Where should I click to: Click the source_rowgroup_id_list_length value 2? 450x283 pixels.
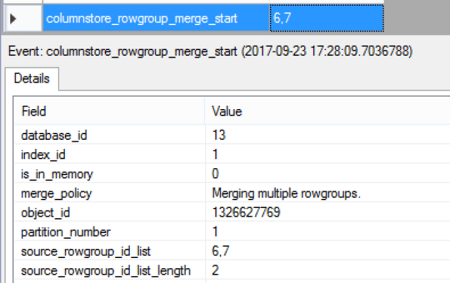[x=215, y=270]
